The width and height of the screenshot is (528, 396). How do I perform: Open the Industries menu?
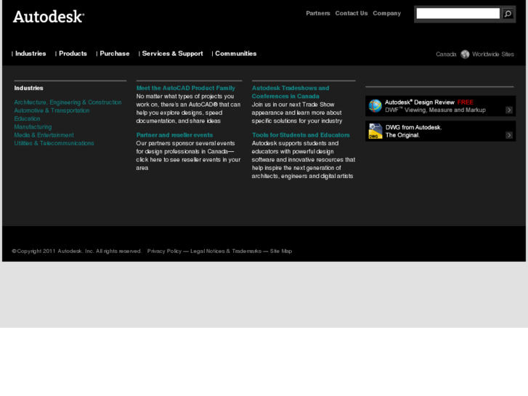coord(31,54)
